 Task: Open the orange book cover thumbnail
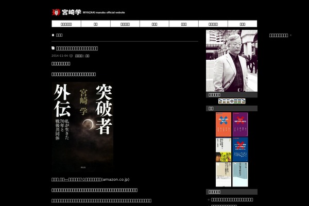[x=224, y=125]
